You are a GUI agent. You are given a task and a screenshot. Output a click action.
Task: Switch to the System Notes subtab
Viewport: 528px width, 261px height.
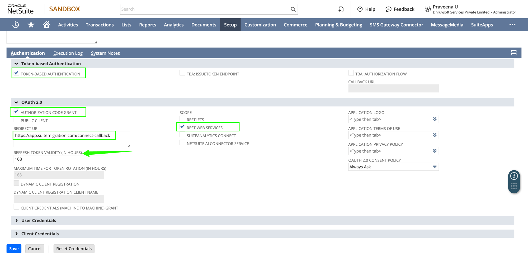pos(105,53)
